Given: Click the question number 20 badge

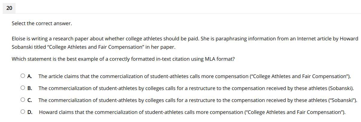Looking at the screenshot, I should [9, 8].
